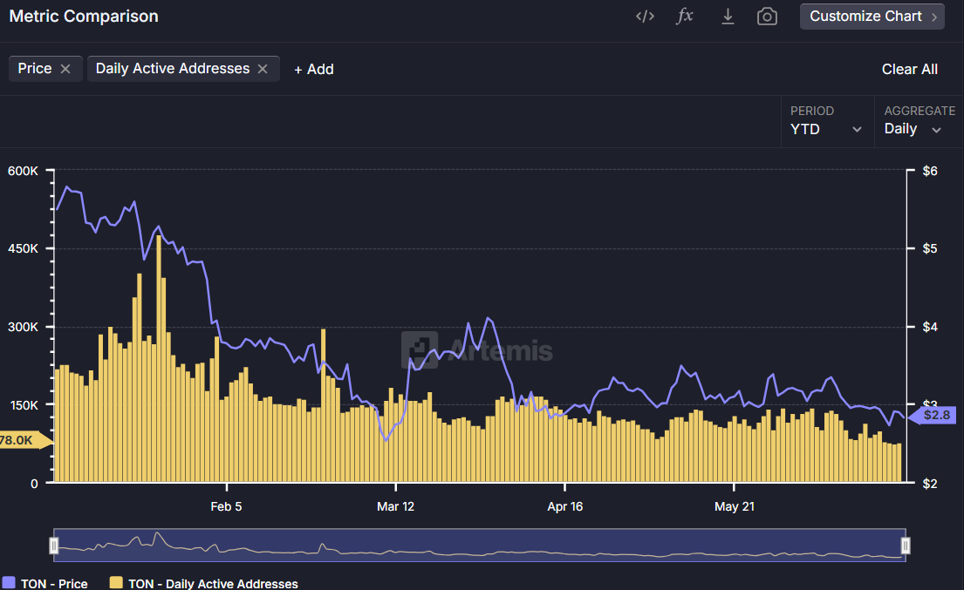
Task: Select the Daily Active Addresses tag
Action: coord(172,69)
